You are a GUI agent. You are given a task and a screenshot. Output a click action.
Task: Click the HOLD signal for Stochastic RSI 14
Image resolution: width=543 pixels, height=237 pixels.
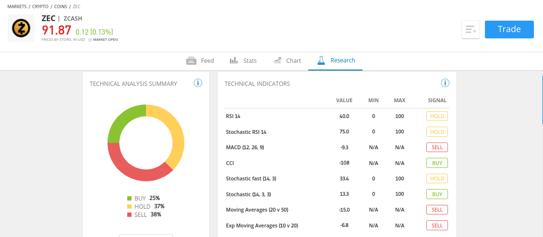437,132
